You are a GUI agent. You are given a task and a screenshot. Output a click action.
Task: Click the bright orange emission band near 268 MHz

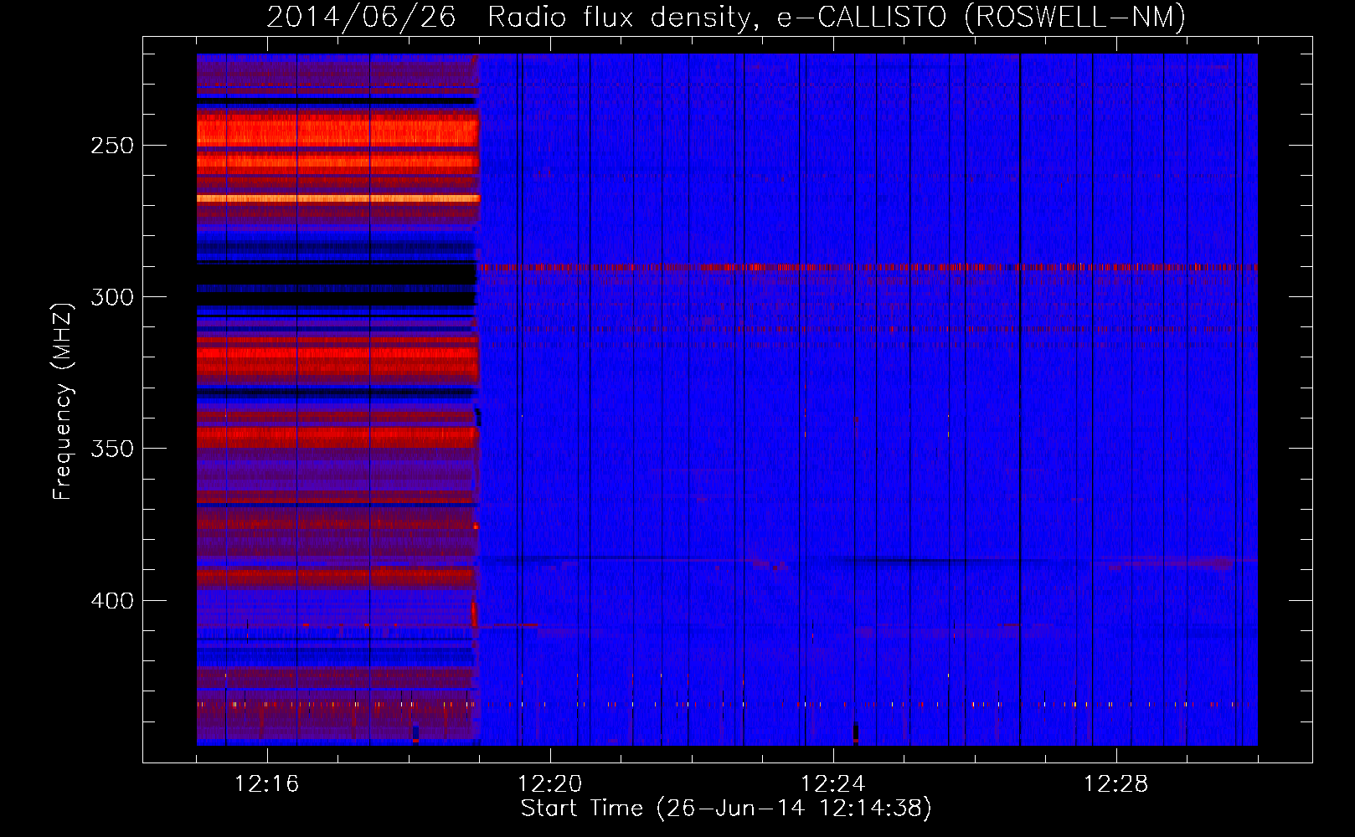point(337,198)
